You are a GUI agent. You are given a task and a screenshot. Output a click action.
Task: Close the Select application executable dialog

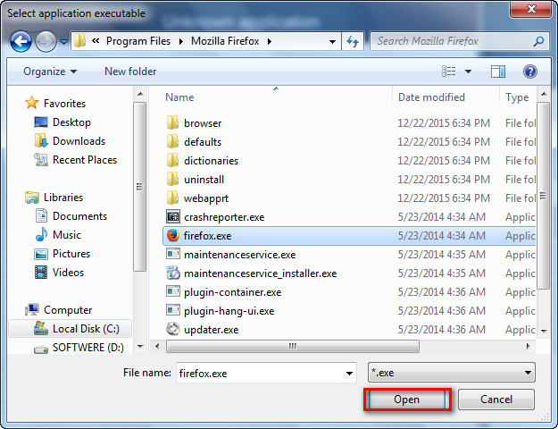531,9
